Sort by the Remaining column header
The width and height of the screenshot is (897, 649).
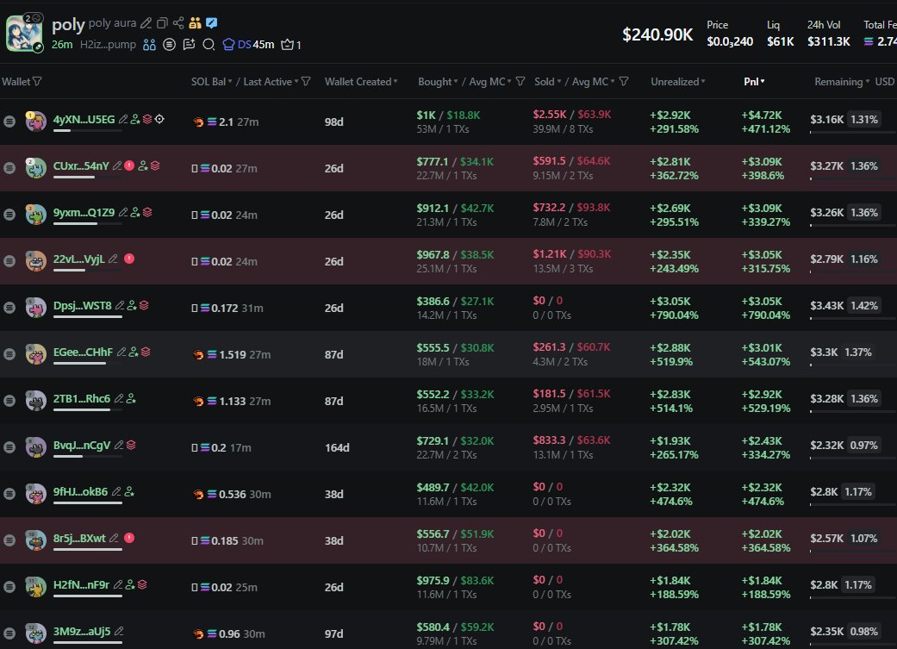click(842, 82)
